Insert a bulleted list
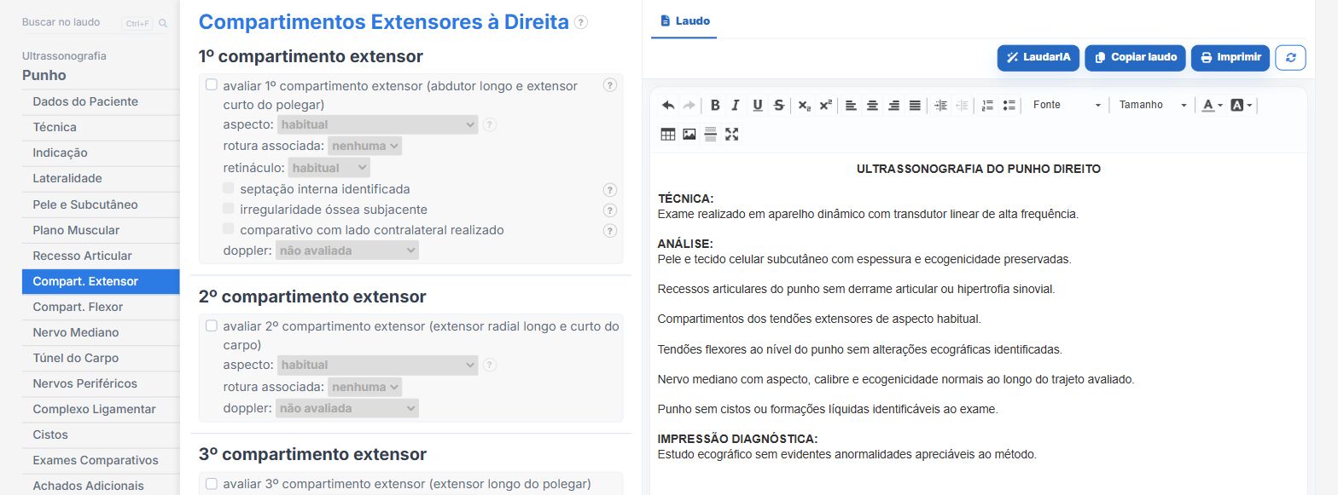1338x495 pixels. (x=1009, y=105)
